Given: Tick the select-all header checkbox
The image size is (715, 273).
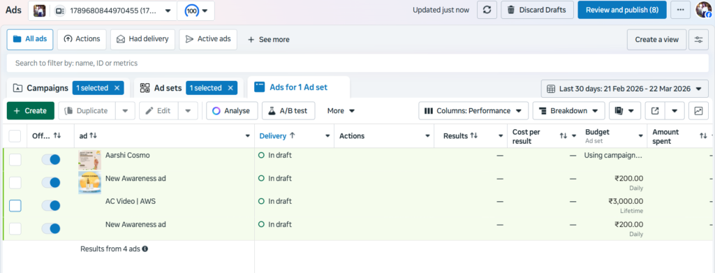Looking at the screenshot, I should (x=15, y=136).
